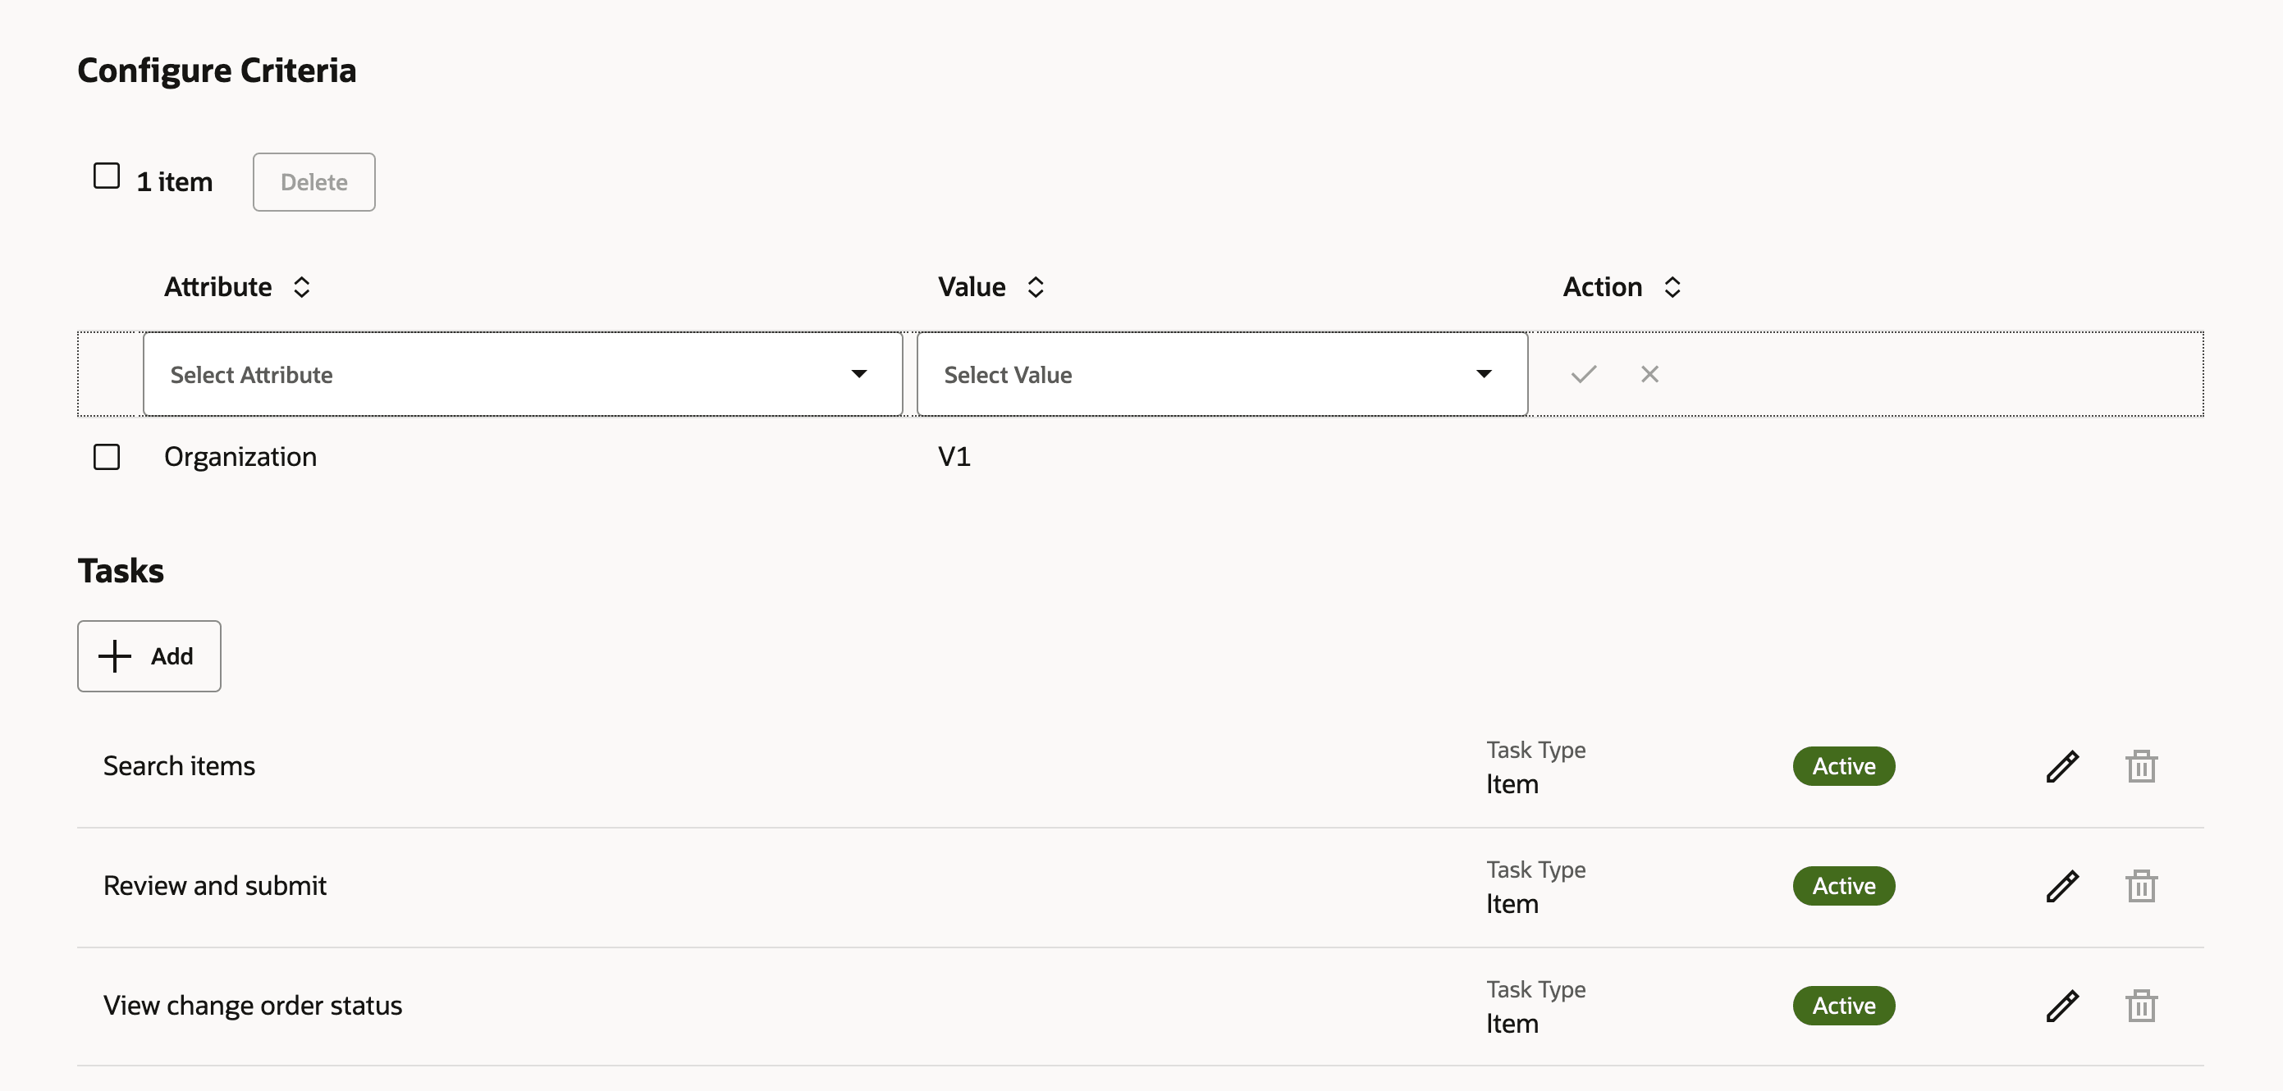Click the Add task button
2283x1091 pixels.
point(149,656)
